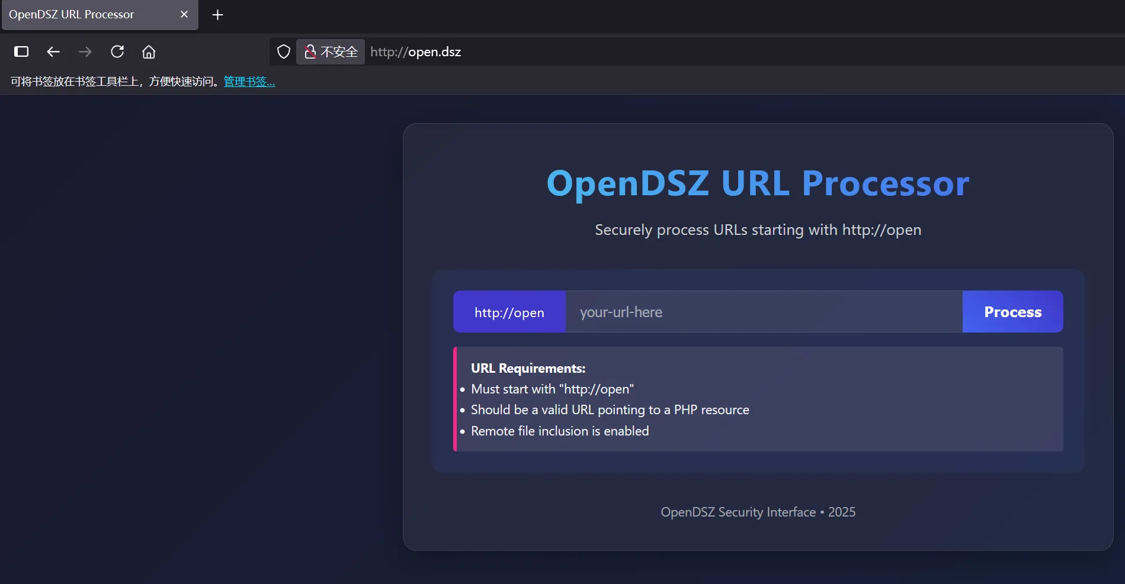Go to the browser home page
This screenshot has width=1125, height=584.
149,51
